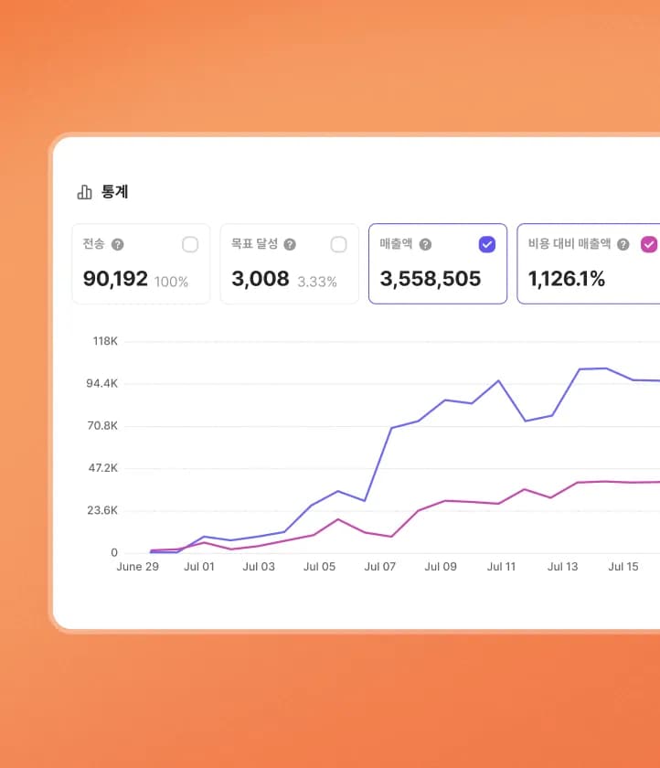Click the 90,192 전송 value
Viewport: 660px width, 768px height.
[115, 279]
